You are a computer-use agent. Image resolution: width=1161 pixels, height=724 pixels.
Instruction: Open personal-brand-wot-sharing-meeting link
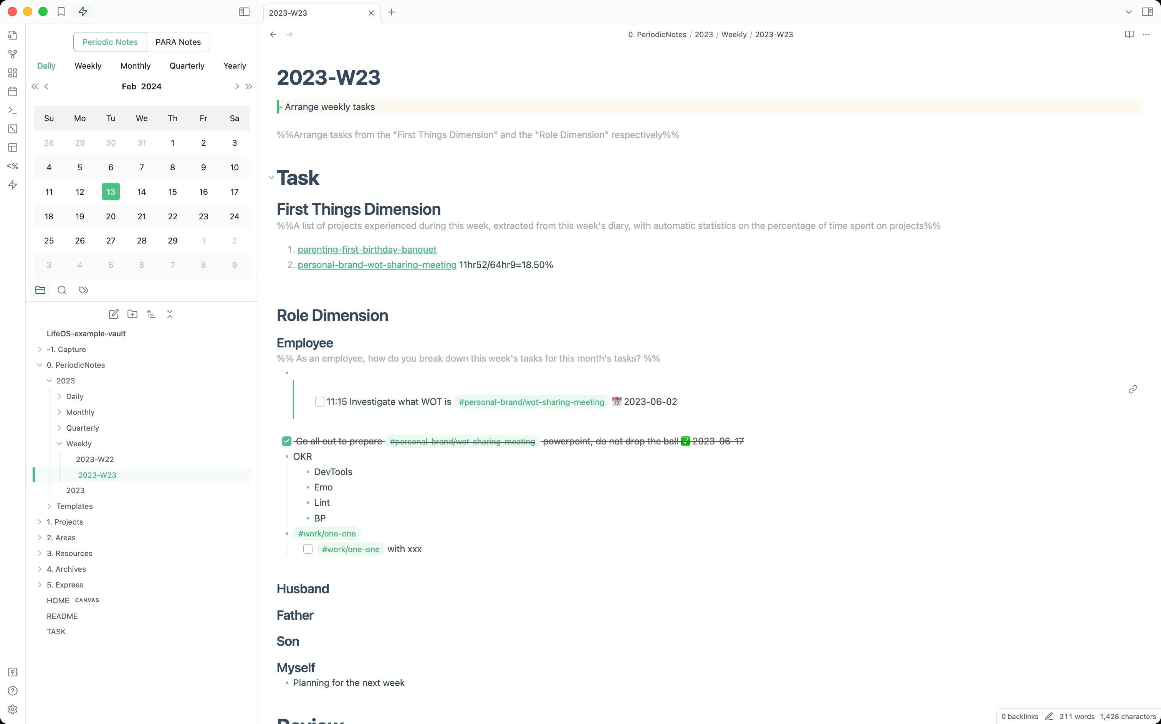[377, 265]
